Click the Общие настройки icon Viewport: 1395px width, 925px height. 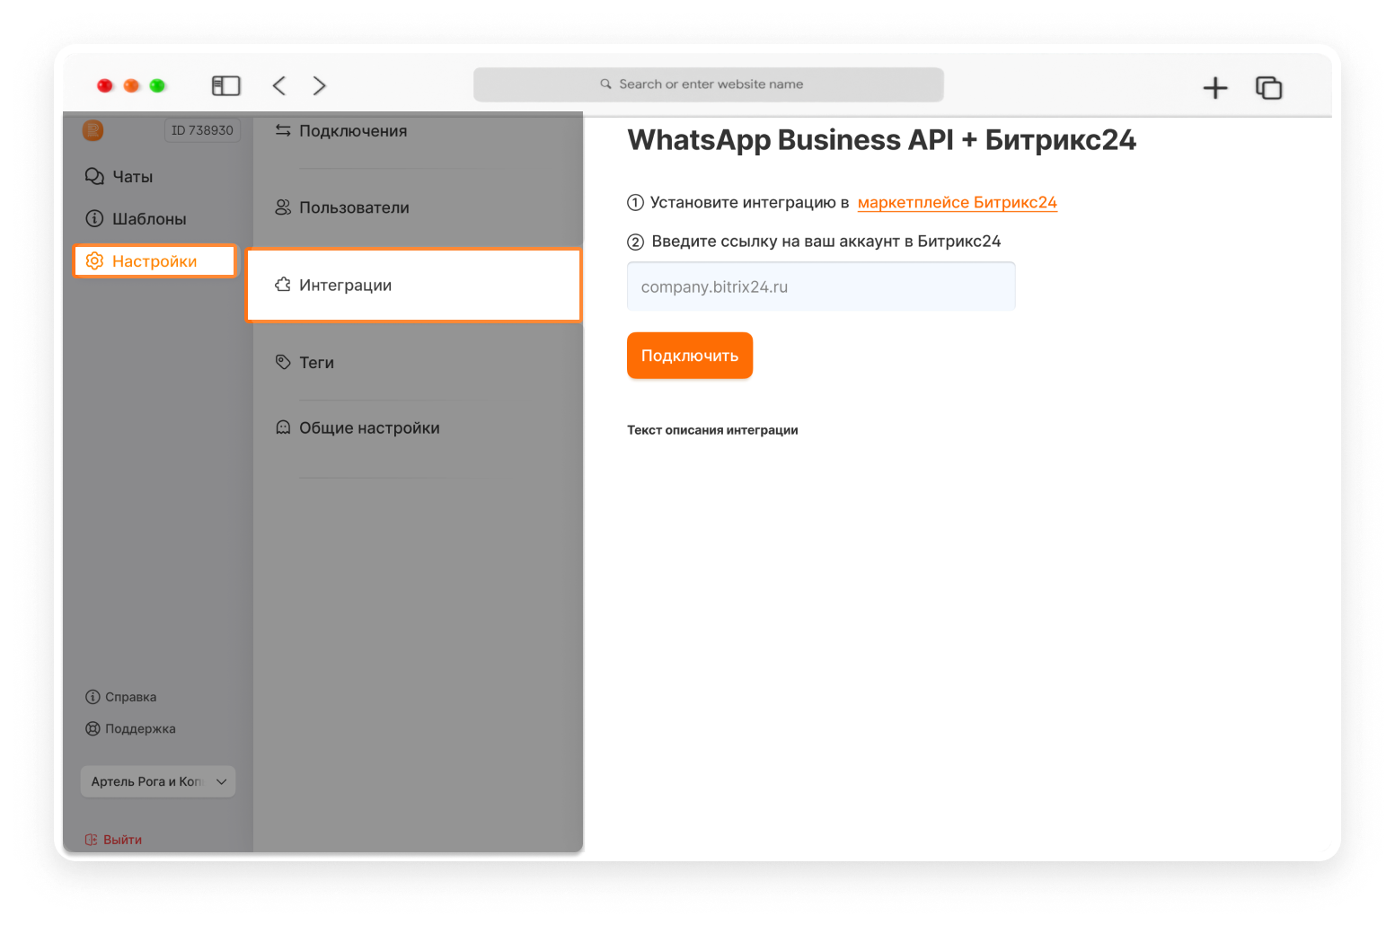point(283,427)
